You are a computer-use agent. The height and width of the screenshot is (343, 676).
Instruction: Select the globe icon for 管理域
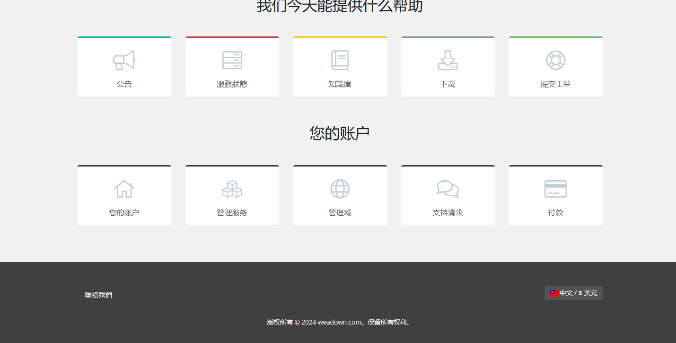pyautogui.click(x=340, y=189)
